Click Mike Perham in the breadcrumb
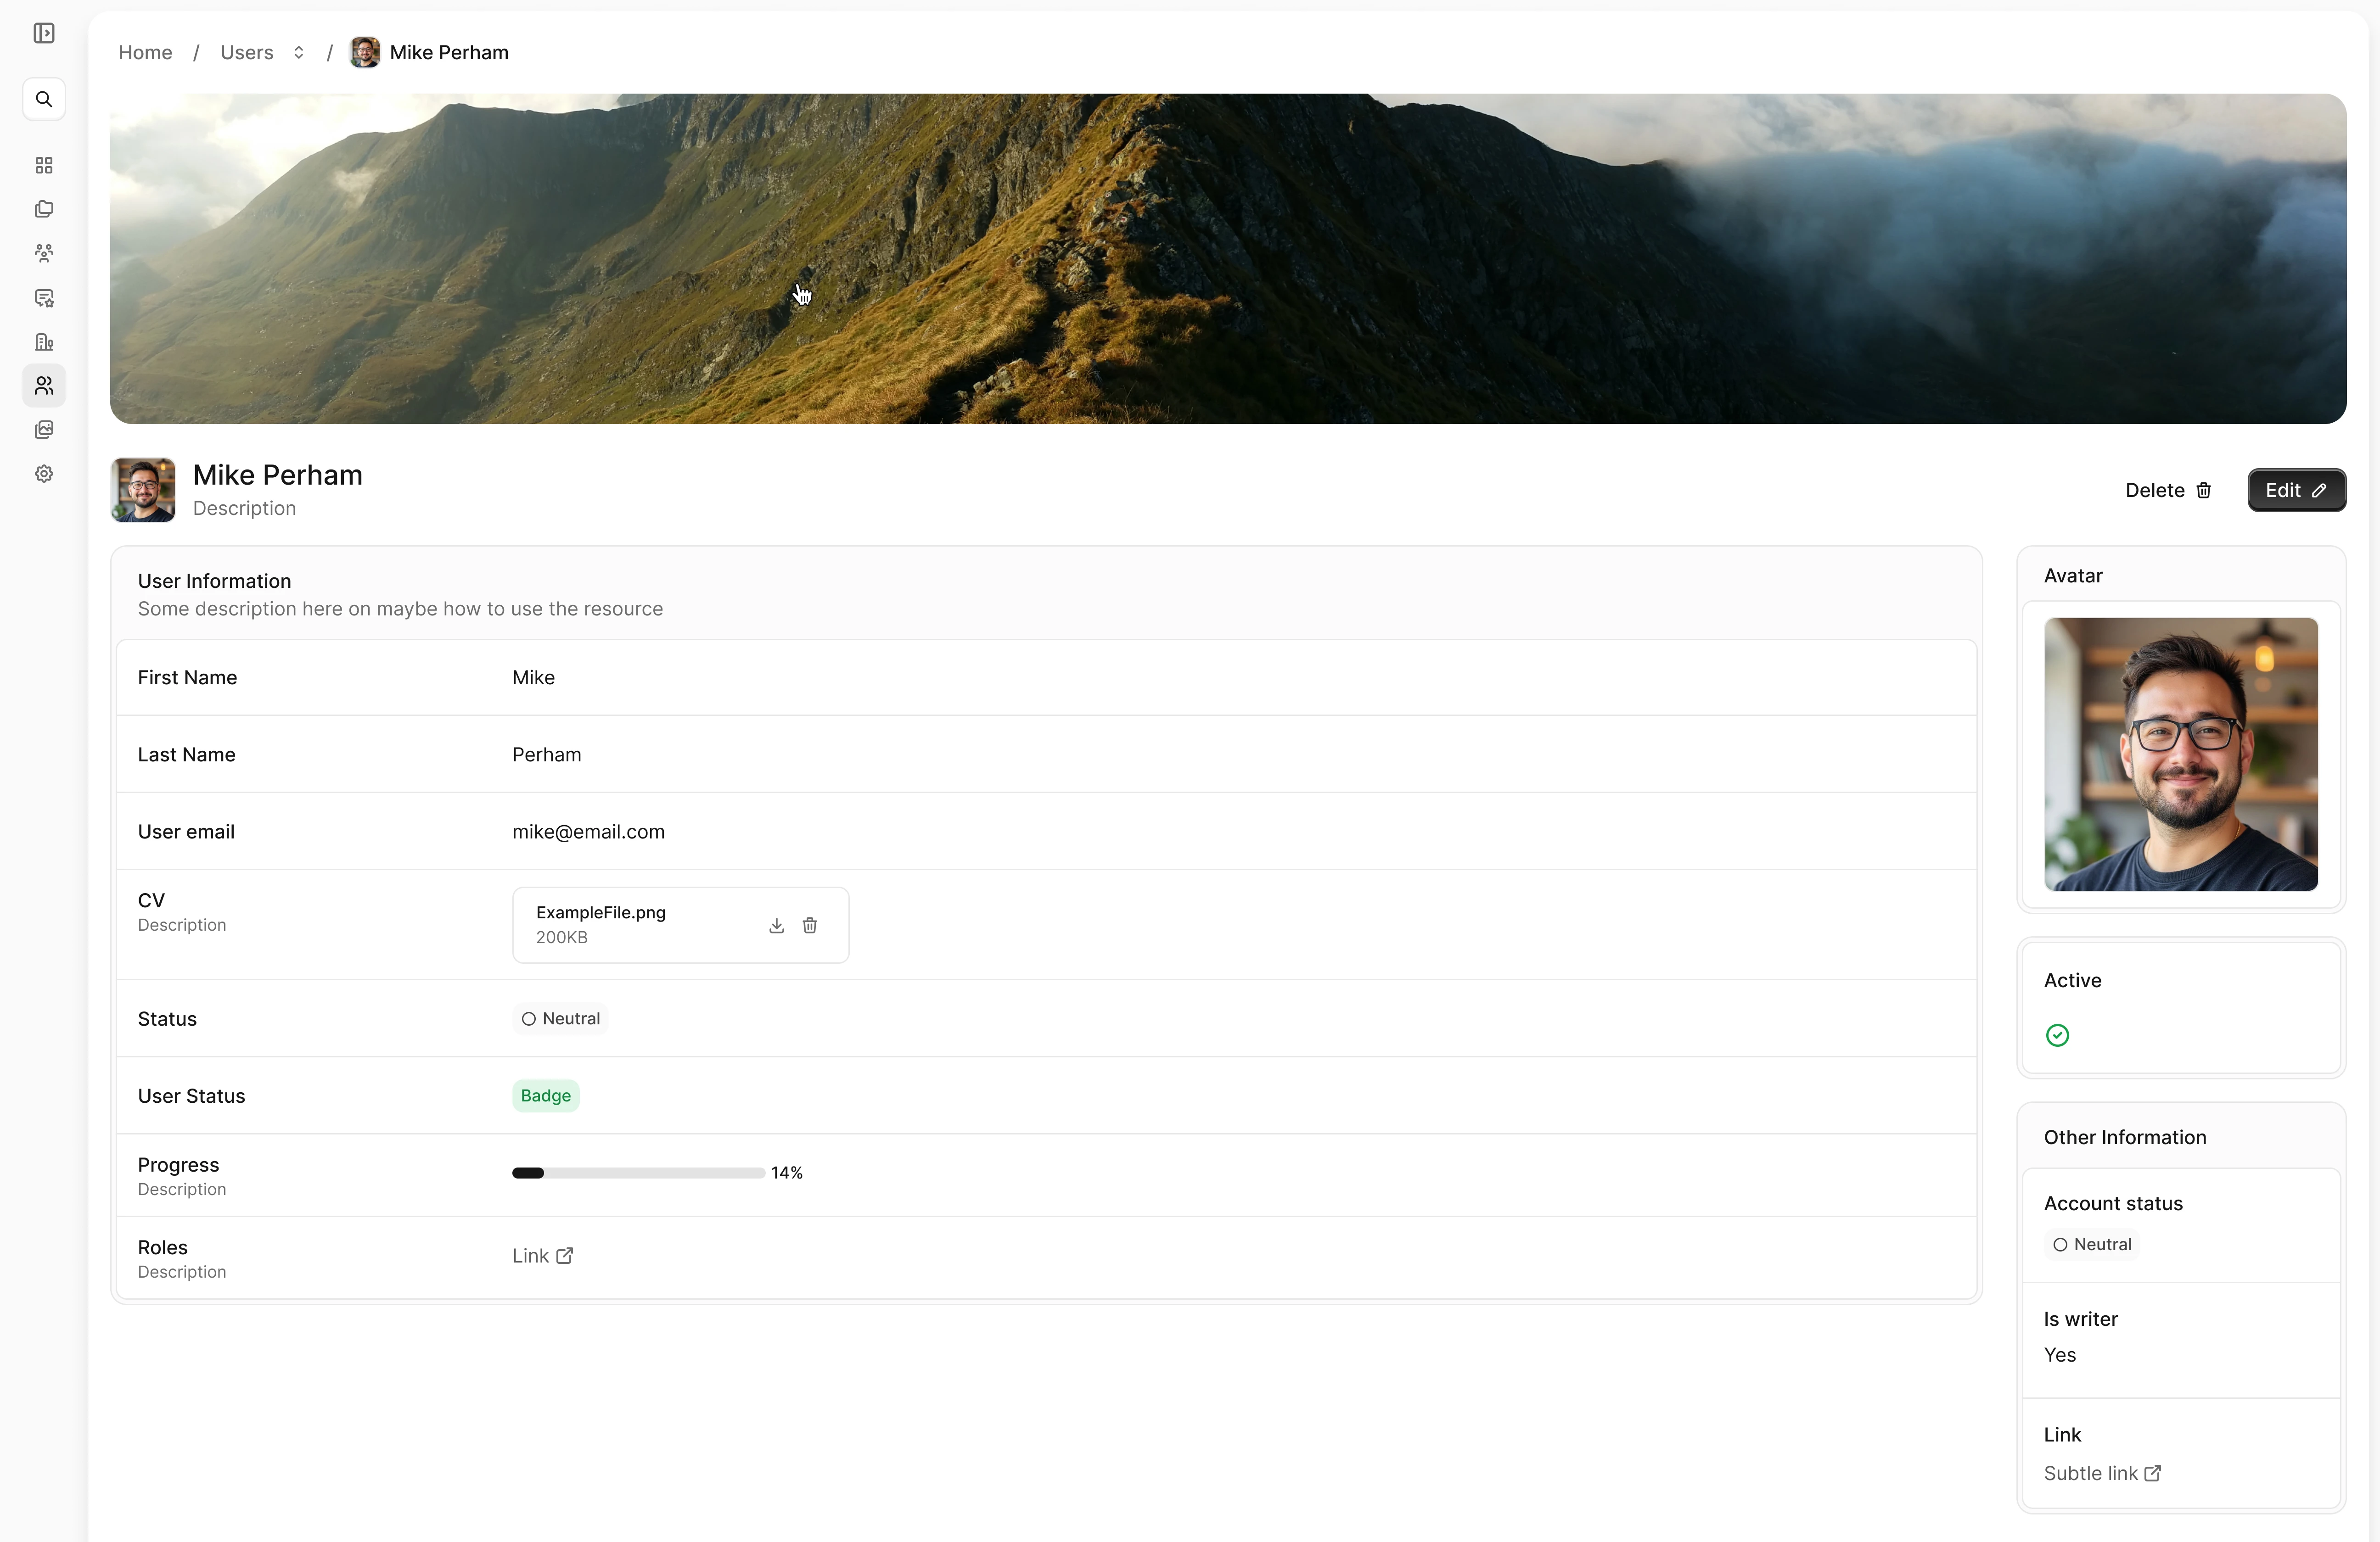The width and height of the screenshot is (2380, 1542). pyautogui.click(x=449, y=52)
